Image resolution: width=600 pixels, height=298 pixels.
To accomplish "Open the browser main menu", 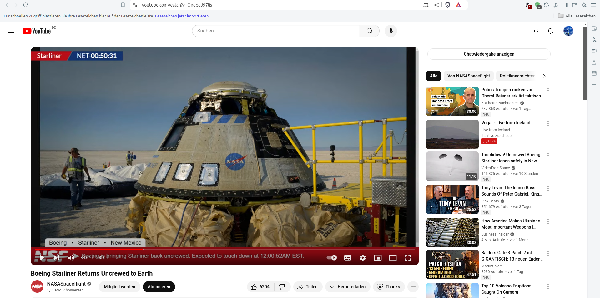I will (593, 5).
